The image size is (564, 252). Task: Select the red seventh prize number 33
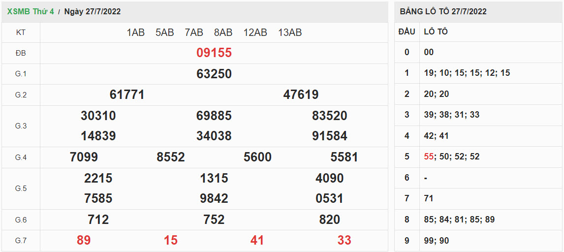[344, 240]
